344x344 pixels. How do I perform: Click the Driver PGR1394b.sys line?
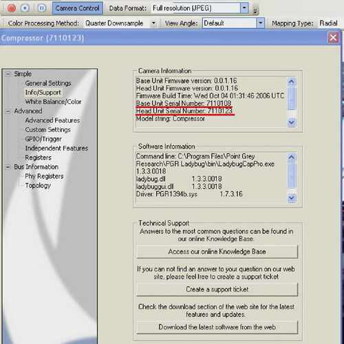pyautogui.click(x=189, y=194)
